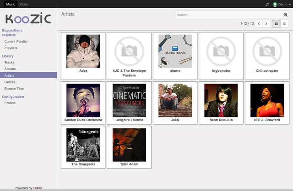Open the Music top menu
The height and width of the screenshot is (191, 293).
(x=11, y=4)
